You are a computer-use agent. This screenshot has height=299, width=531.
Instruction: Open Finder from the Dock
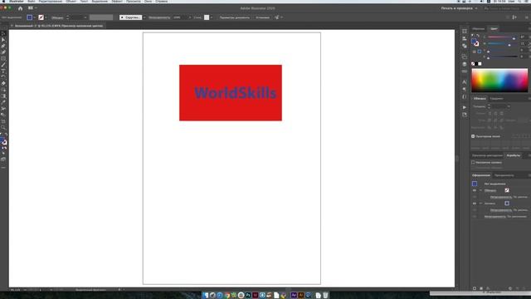coord(206,296)
